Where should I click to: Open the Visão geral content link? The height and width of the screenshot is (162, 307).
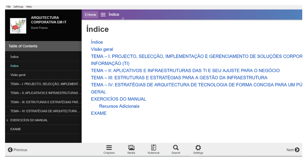pos(102,49)
